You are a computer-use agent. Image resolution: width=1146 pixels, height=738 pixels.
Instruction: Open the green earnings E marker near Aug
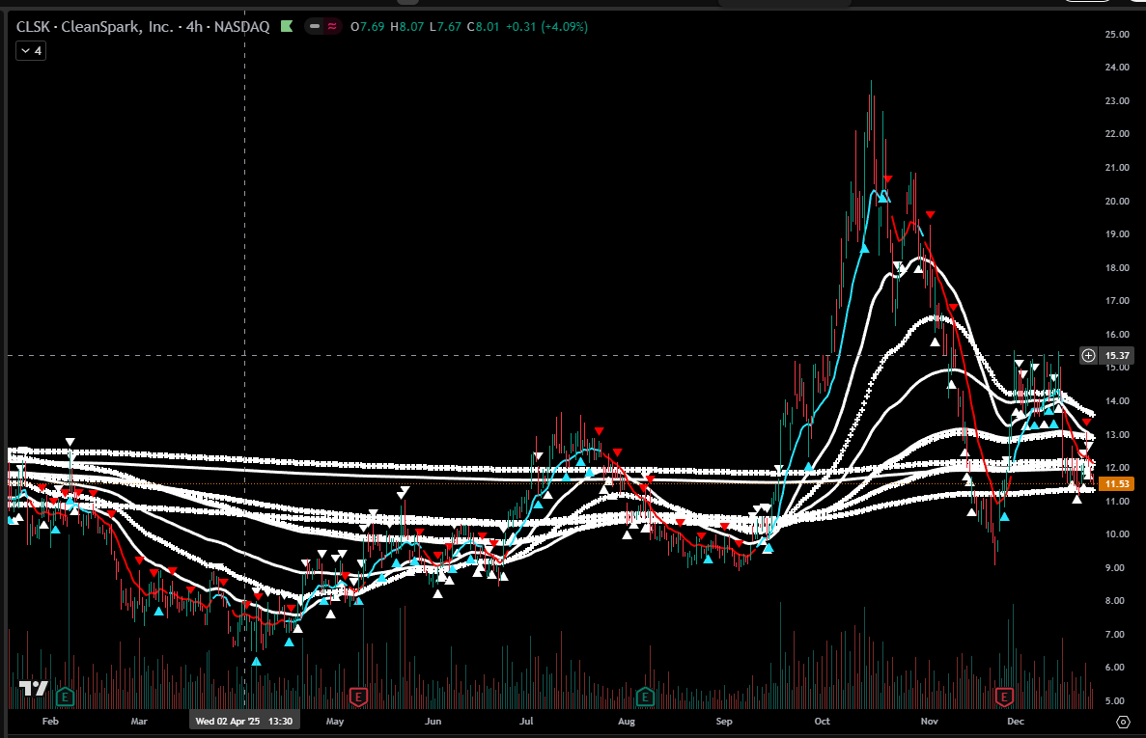[x=645, y=697]
